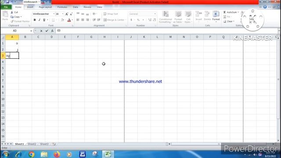The height and width of the screenshot is (158, 281).
Task: Click Wrap Text
Action: click(111, 14)
